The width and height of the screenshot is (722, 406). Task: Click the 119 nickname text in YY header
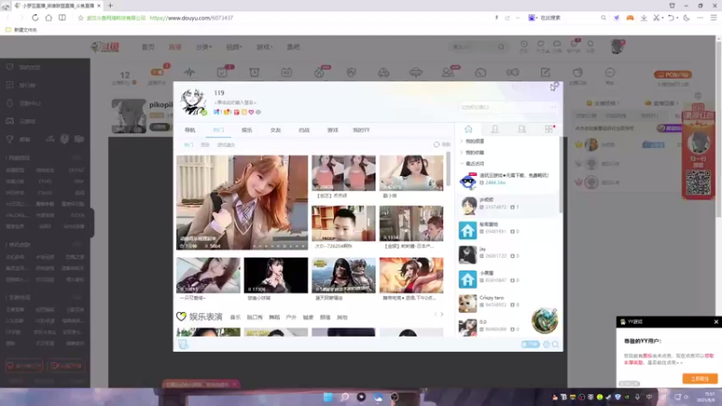219,93
